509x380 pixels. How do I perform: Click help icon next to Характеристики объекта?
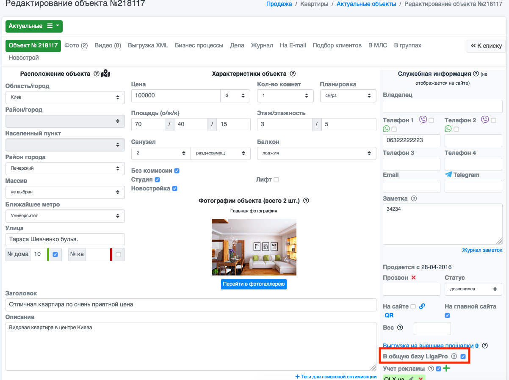click(x=293, y=74)
